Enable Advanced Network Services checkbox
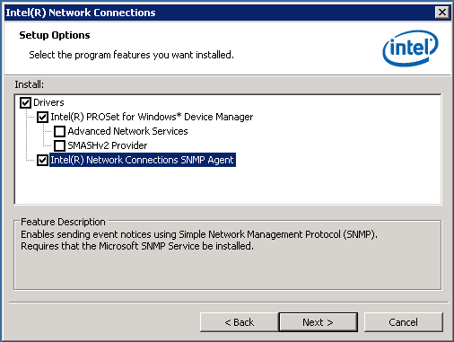 coord(59,131)
